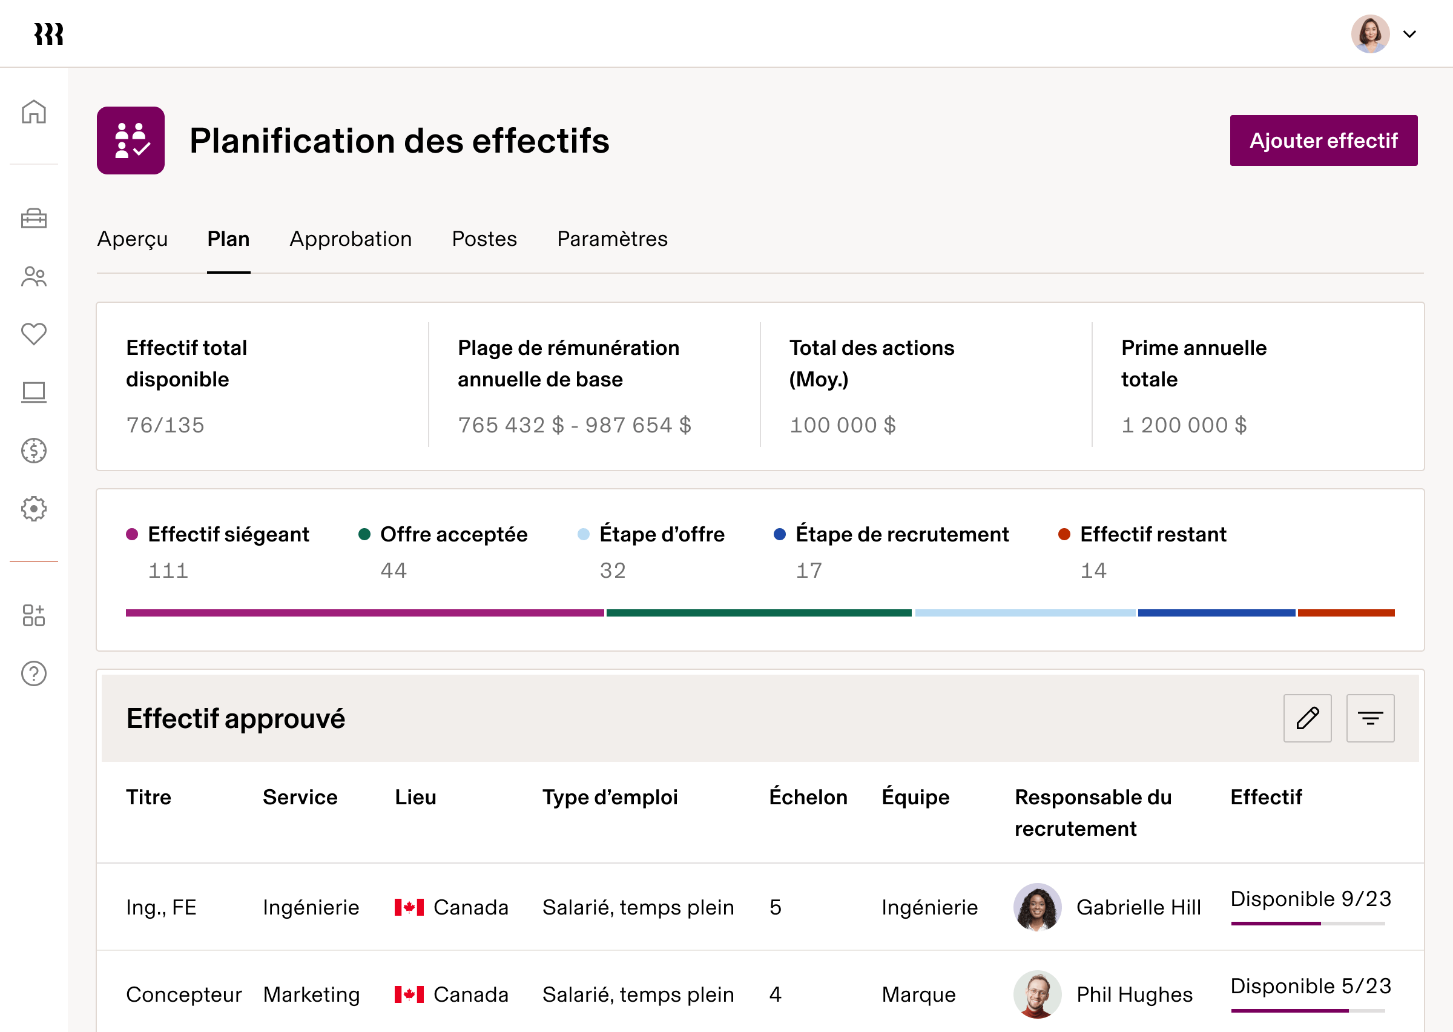Open the filter icon next to the edit pencil

click(x=1370, y=718)
